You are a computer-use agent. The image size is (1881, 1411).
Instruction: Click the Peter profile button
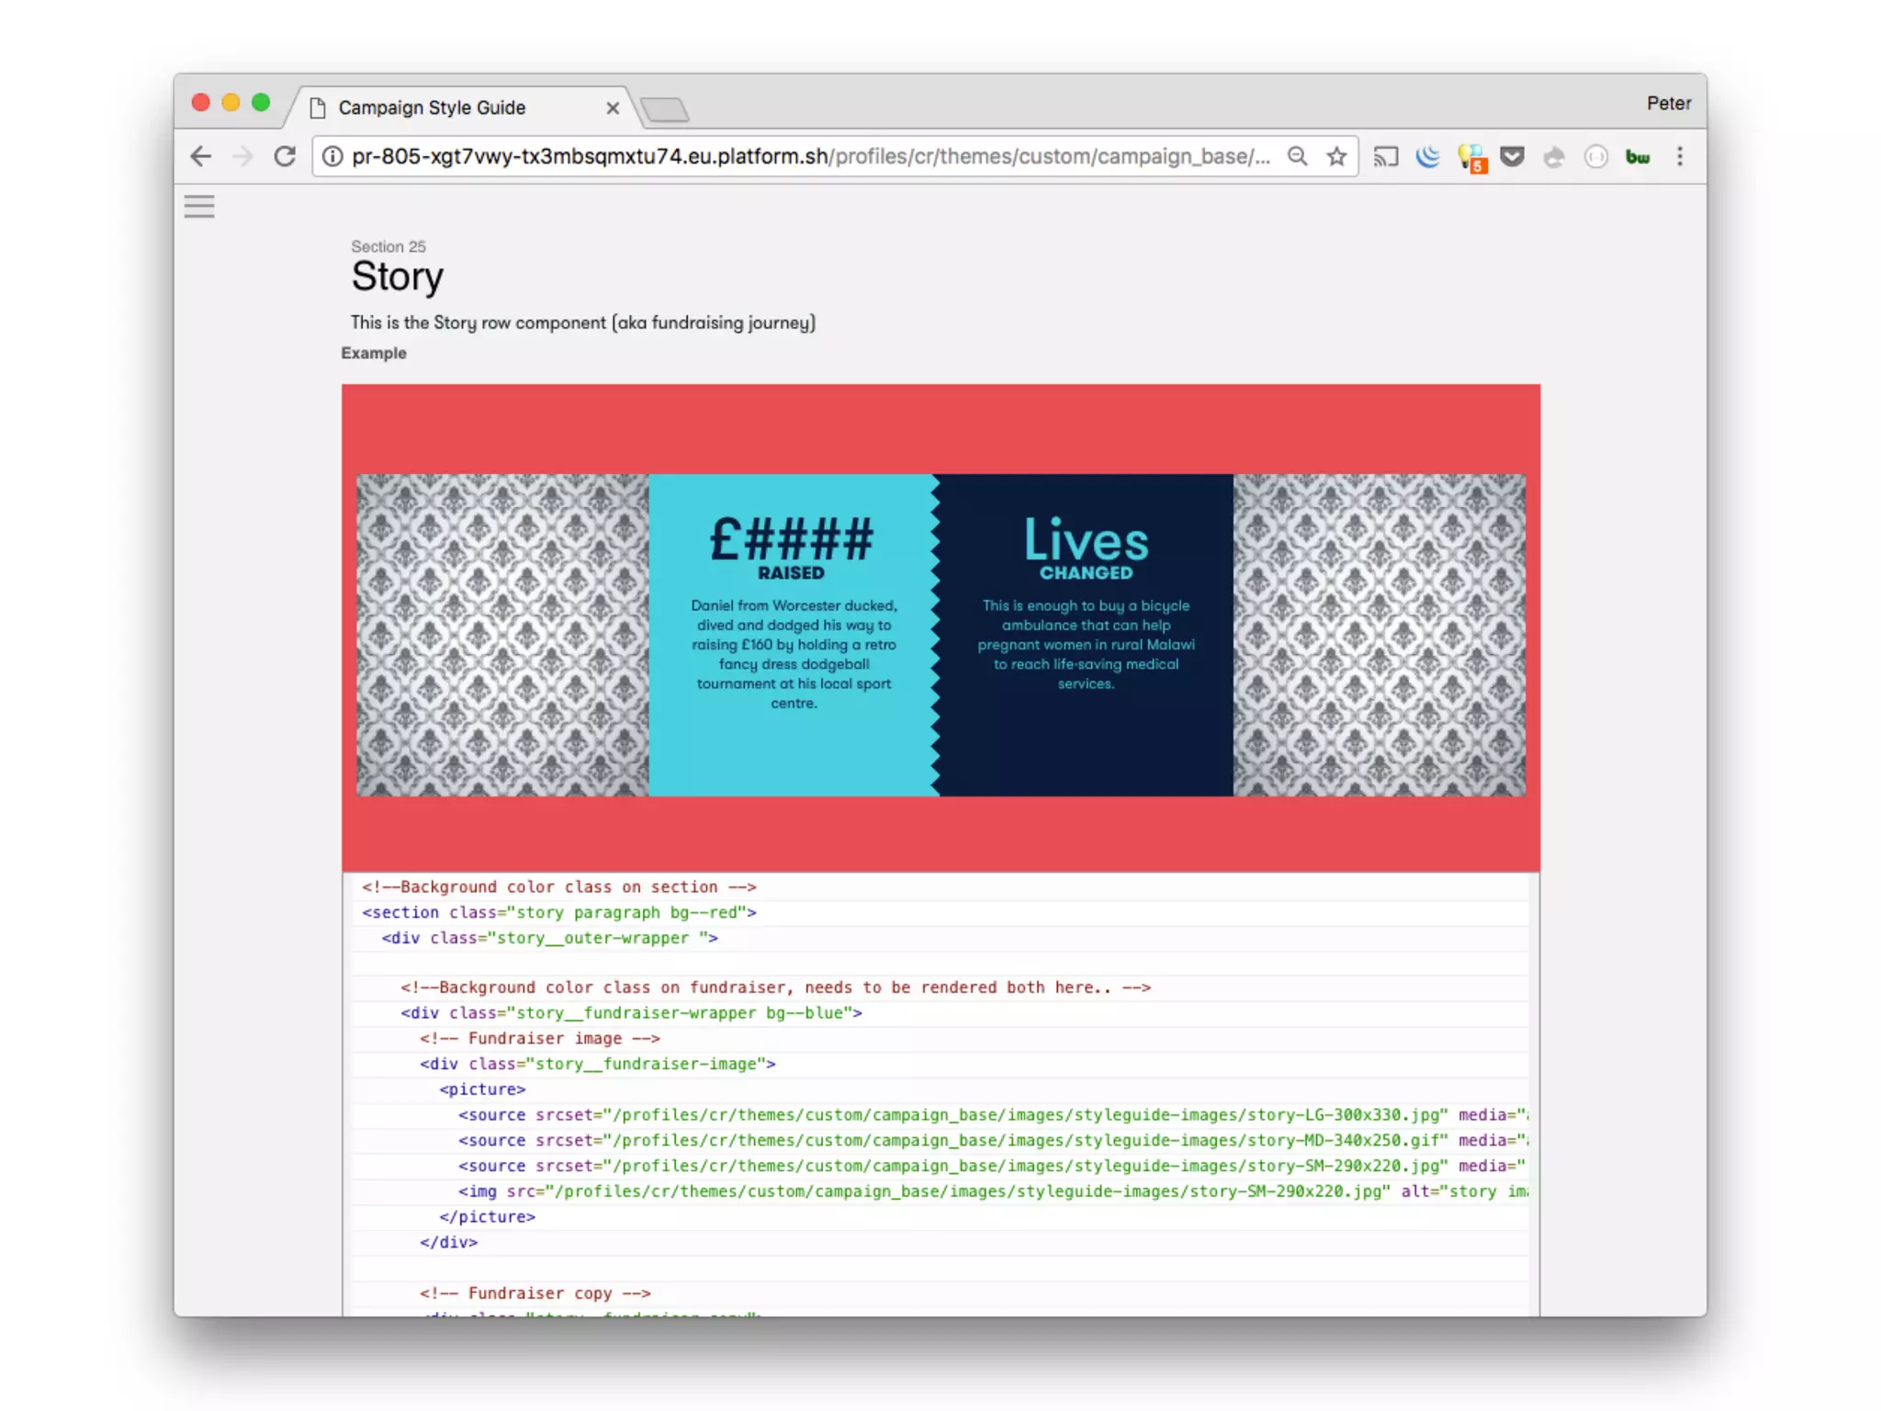[1668, 103]
